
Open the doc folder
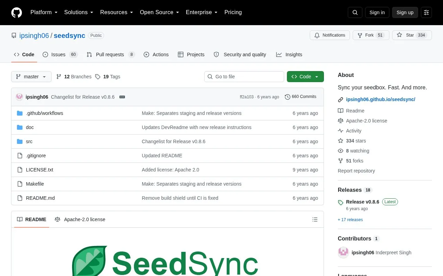pos(30,127)
